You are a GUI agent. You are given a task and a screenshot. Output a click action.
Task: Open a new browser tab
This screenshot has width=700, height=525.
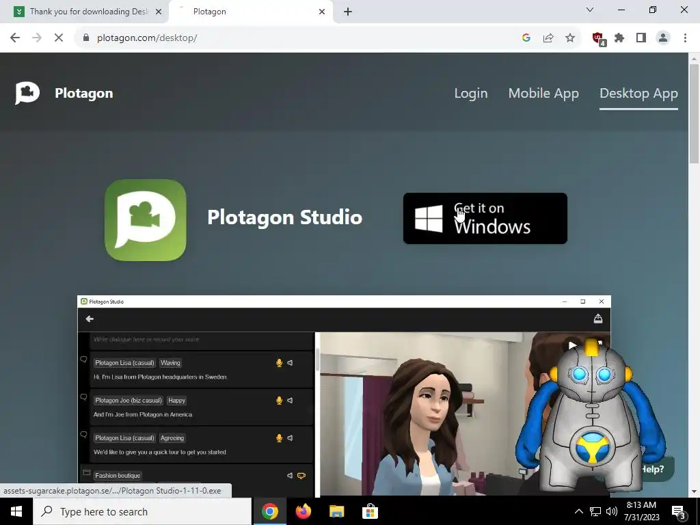[x=348, y=12]
